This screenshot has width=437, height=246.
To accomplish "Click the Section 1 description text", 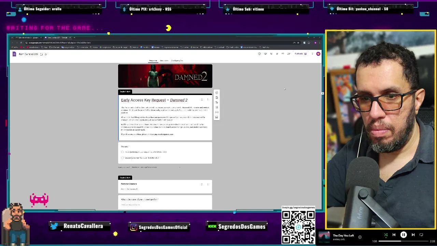I will click(x=165, y=121).
